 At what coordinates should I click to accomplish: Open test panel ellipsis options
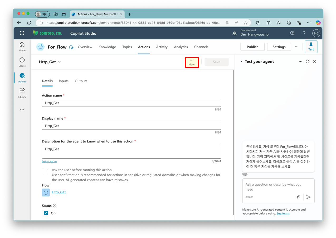point(300,62)
